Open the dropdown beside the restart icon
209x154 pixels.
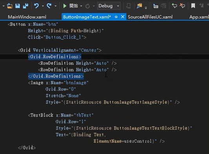pyautogui.click(x=94, y=6)
